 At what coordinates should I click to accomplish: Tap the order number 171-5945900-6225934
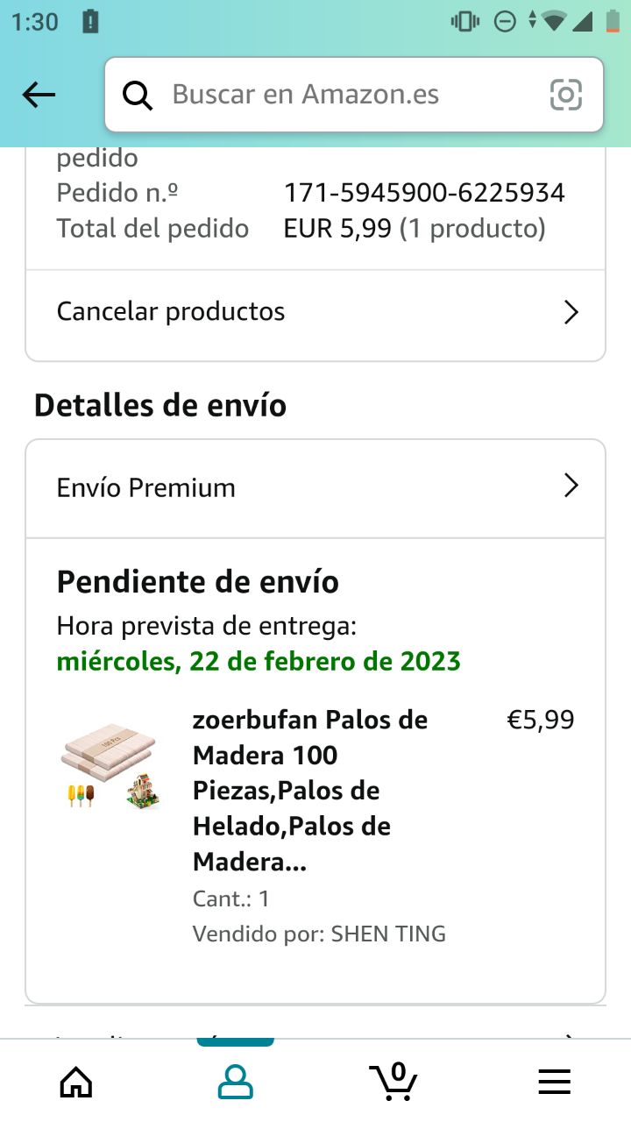424,192
